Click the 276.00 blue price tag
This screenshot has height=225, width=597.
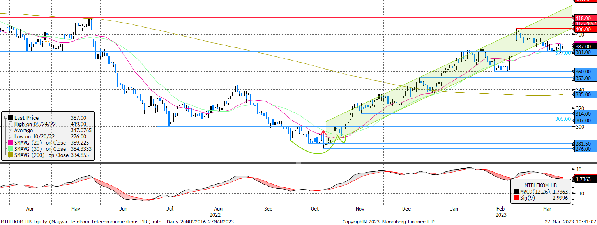coord(586,149)
